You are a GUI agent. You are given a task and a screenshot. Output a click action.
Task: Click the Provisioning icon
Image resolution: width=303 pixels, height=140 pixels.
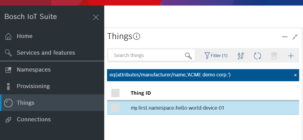point(8,86)
